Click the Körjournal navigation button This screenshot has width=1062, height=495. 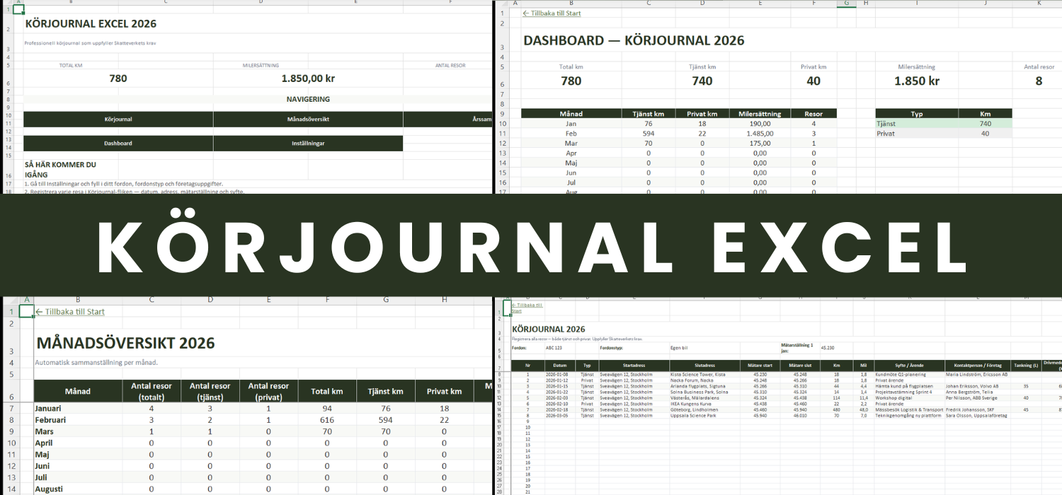(x=118, y=120)
